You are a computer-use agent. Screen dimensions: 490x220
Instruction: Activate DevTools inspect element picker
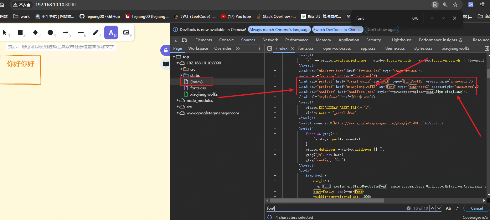175,40
